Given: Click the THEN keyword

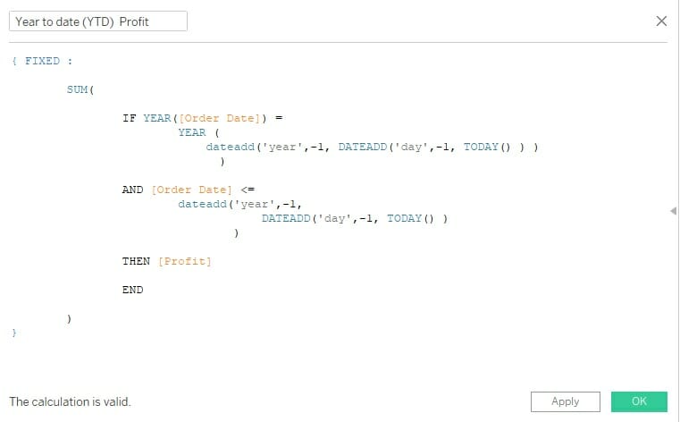Looking at the screenshot, I should pos(136,261).
